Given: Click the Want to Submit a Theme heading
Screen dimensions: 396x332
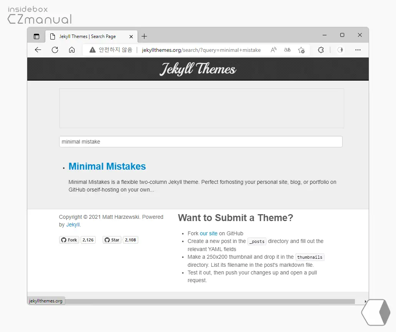Looking at the screenshot, I should [x=235, y=218].
